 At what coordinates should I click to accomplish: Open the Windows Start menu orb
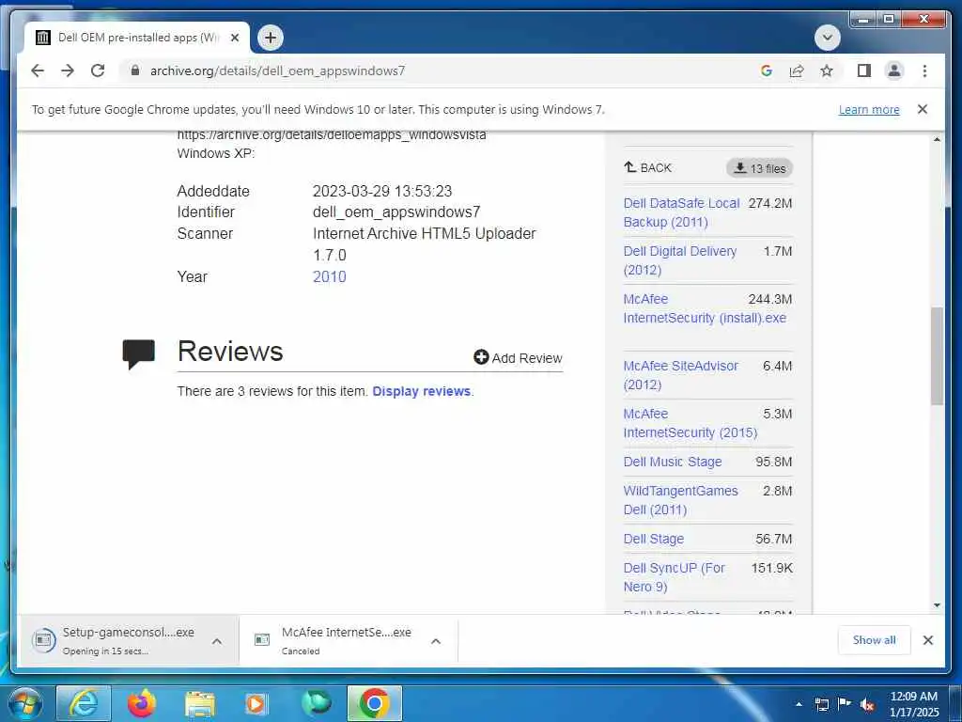(24, 703)
